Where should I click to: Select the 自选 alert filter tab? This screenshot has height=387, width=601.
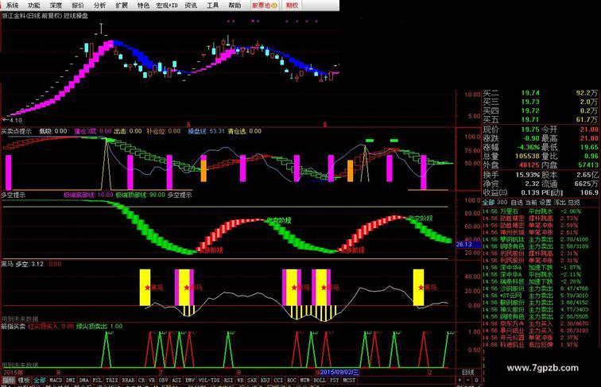517,203
